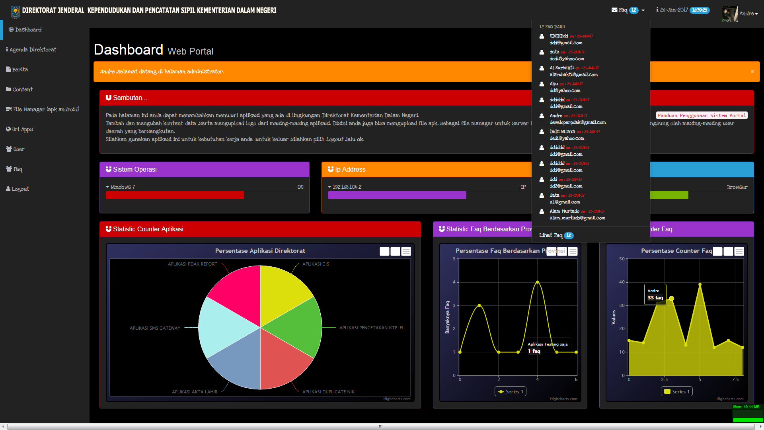Open the Berita menu in sidebar
Viewport: 764px width, 430px height.
[x=19, y=70]
